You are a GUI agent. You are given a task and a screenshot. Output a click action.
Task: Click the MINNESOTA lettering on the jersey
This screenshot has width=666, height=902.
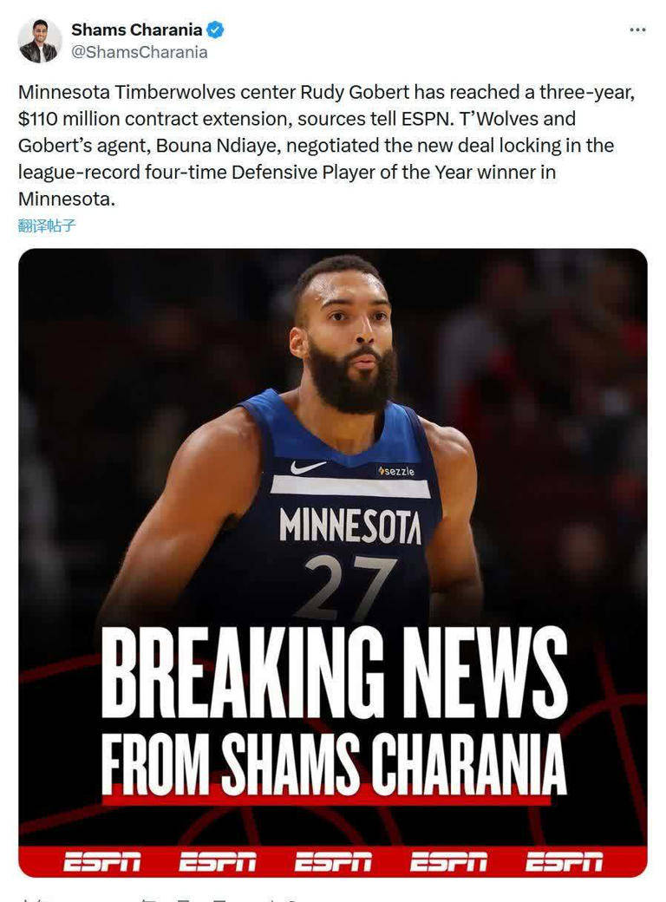(350, 526)
